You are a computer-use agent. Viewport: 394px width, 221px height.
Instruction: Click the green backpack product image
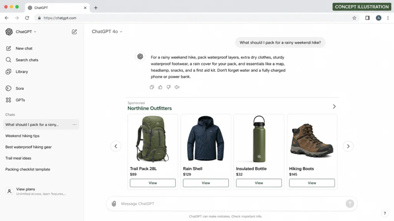pos(152,139)
